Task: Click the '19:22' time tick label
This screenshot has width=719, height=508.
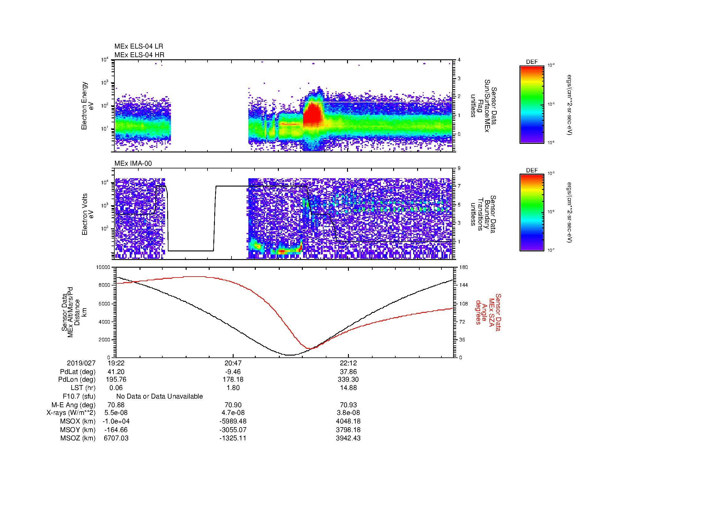Action: pos(116,363)
